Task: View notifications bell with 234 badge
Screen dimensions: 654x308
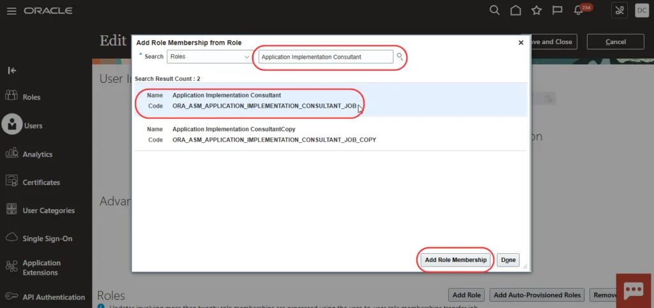Action: pyautogui.click(x=579, y=11)
